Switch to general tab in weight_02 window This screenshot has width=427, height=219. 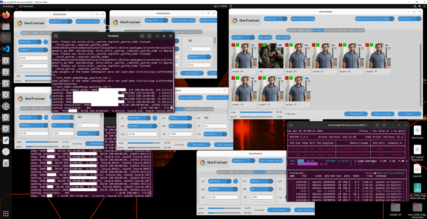(292, 30)
